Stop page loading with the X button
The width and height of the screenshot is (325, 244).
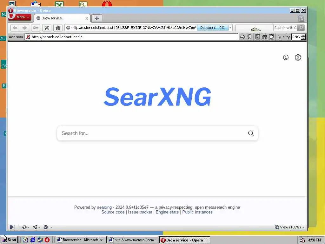tap(47, 28)
